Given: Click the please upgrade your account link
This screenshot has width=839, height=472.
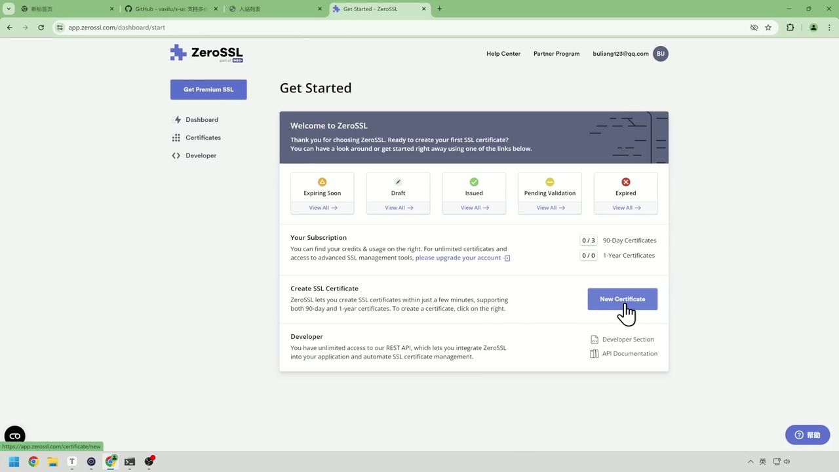Looking at the screenshot, I should [458, 257].
